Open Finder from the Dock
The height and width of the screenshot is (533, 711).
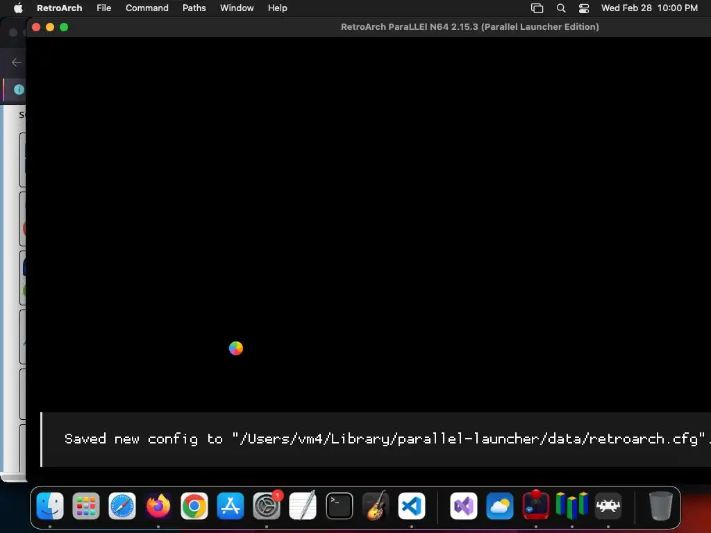[x=50, y=505]
